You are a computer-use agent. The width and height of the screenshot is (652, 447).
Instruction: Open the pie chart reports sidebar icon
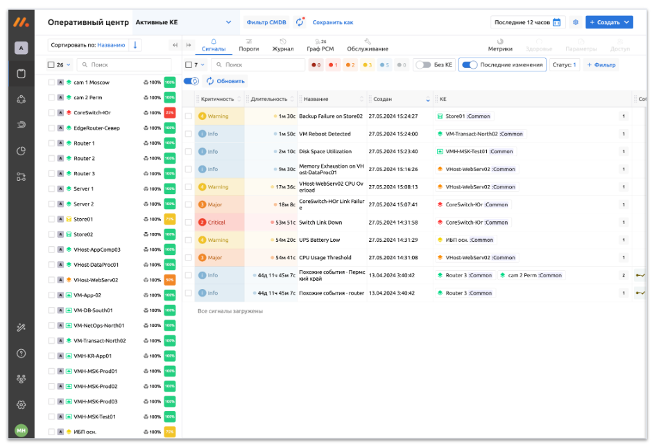point(21,150)
